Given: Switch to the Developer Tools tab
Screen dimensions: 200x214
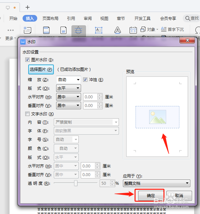Looking at the screenshot, I should [x=143, y=18].
